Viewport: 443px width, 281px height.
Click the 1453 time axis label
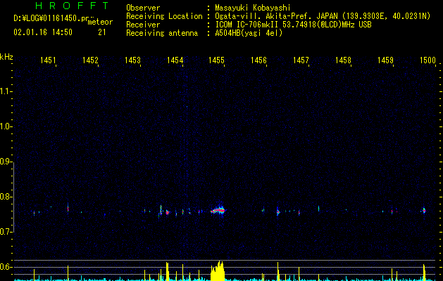pos(132,60)
